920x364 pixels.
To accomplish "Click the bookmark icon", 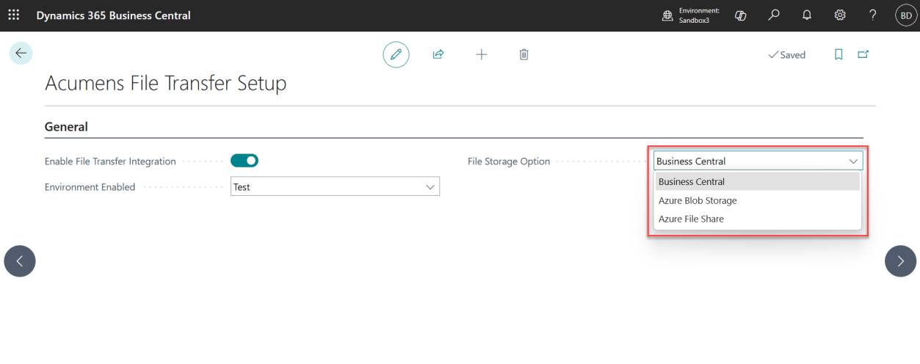I will pyautogui.click(x=838, y=54).
